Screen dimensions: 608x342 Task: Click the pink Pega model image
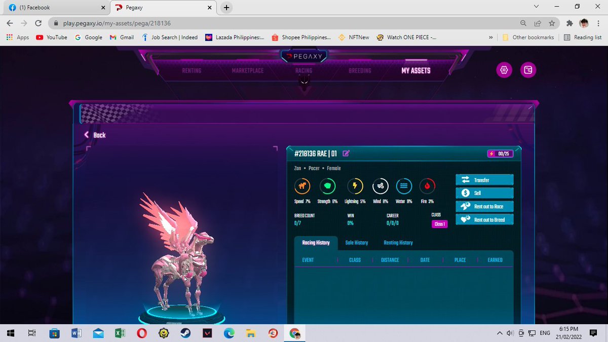point(177,253)
